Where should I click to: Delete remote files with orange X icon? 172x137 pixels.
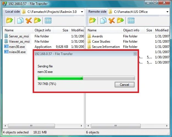click(112, 21)
